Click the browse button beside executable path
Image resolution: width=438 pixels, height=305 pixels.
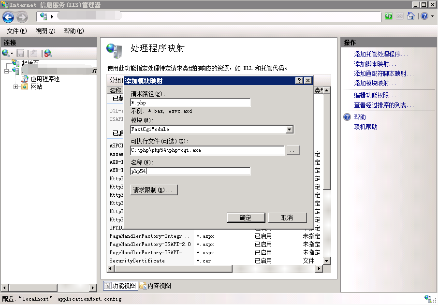point(293,151)
